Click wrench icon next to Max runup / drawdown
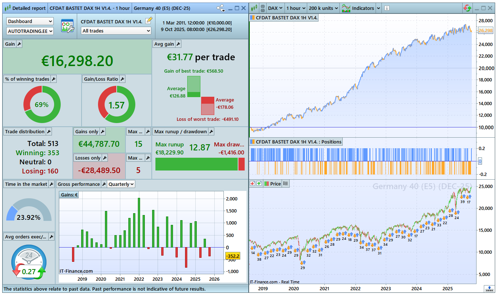This screenshot has height=295, width=497. click(x=211, y=131)
